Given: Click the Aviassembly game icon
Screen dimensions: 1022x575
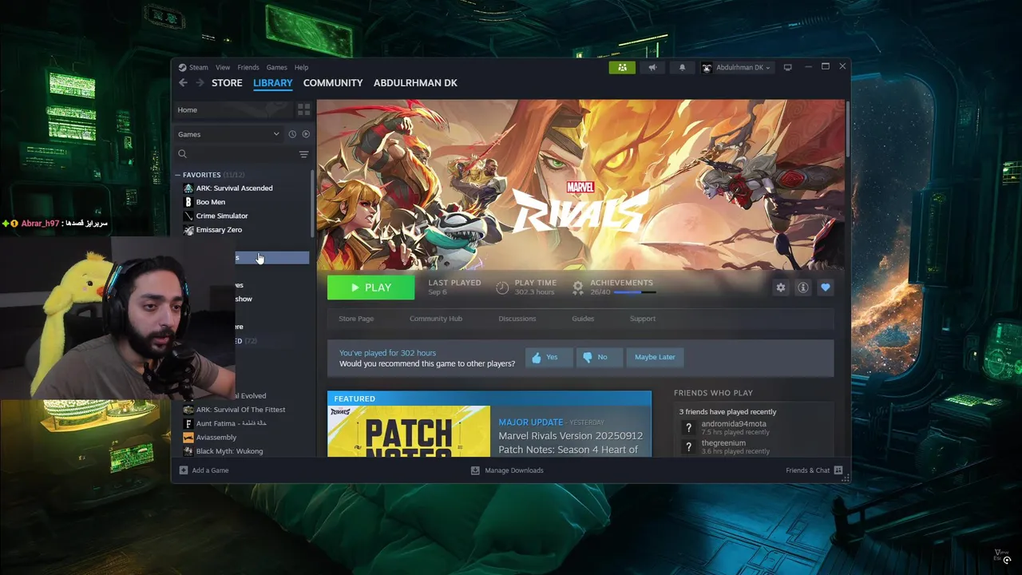Looking at the screenshot, I should [x=188, y=438].
